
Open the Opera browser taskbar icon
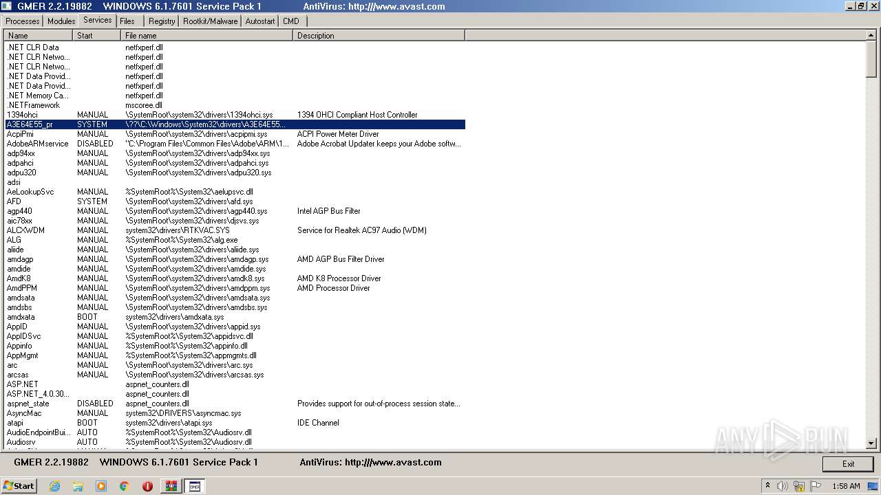point(147,486)
